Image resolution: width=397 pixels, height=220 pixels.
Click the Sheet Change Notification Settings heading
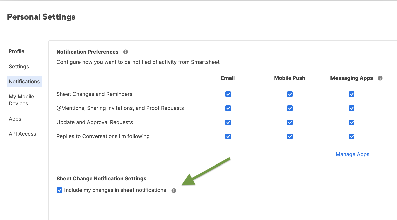click(101, 179)
